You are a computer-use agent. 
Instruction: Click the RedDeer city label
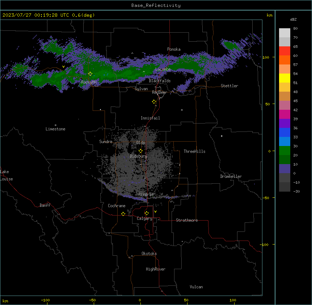[159, 92]
